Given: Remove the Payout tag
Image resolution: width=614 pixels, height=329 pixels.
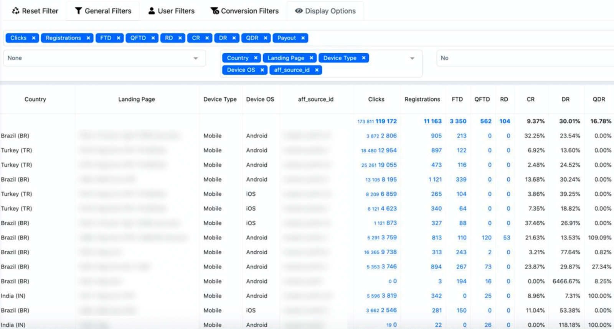Looking at the screenshot, I should tap(303, 38).
